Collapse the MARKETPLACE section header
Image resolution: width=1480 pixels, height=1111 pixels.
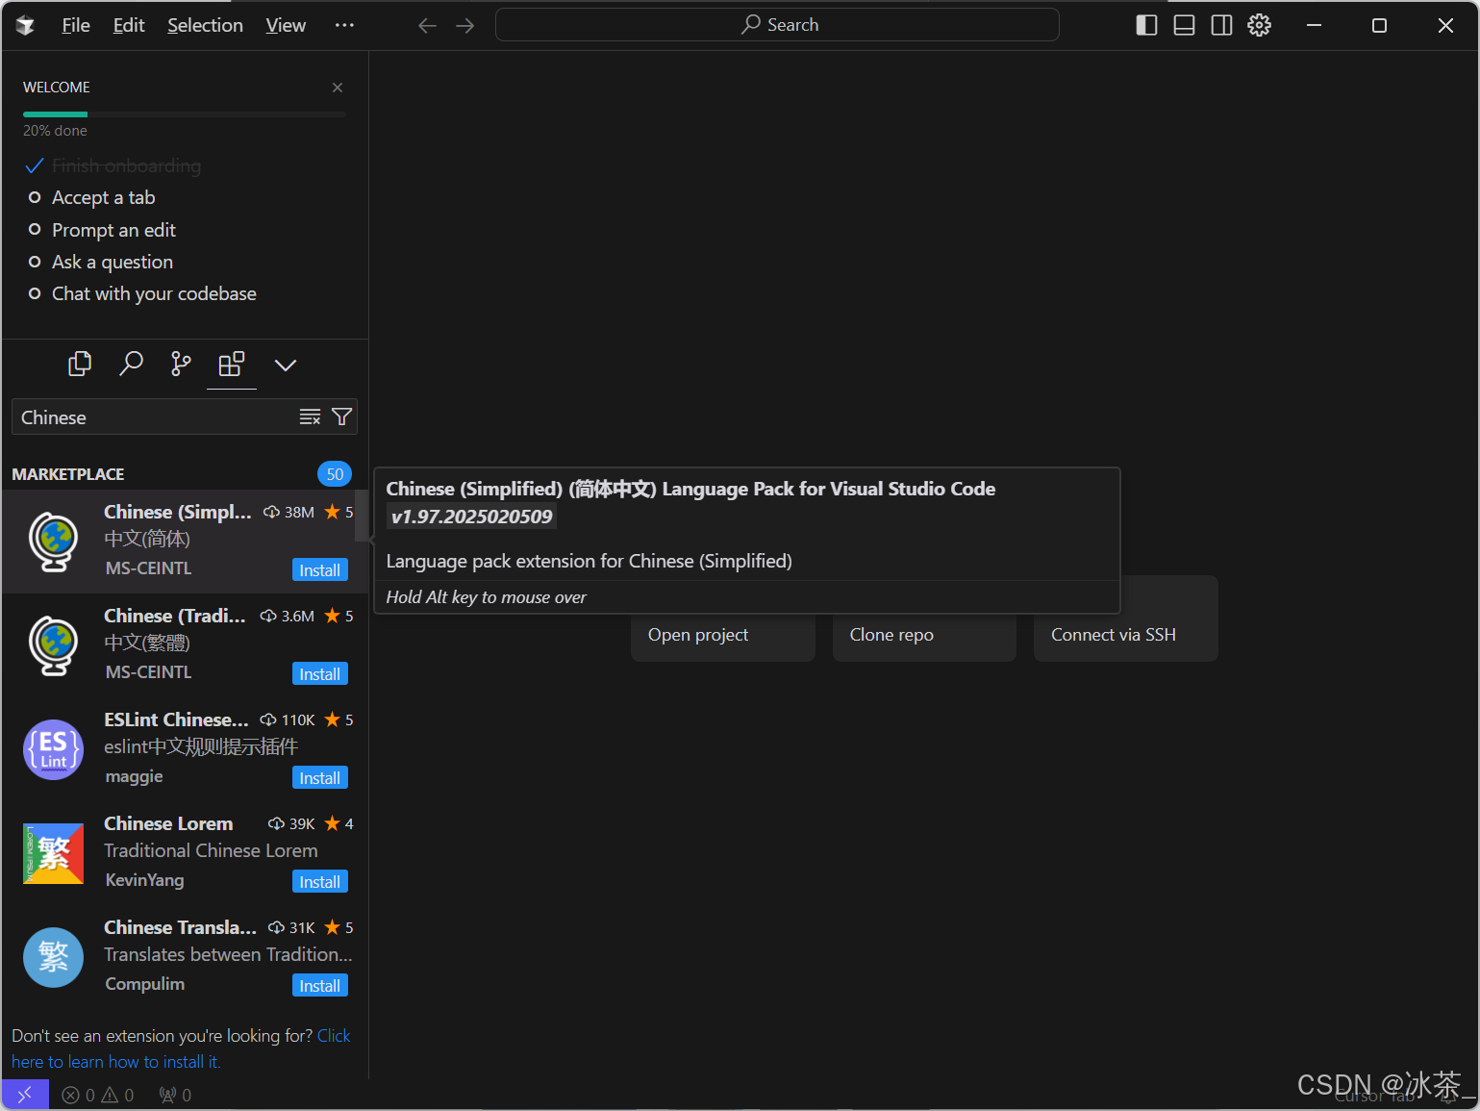(68, 474)
